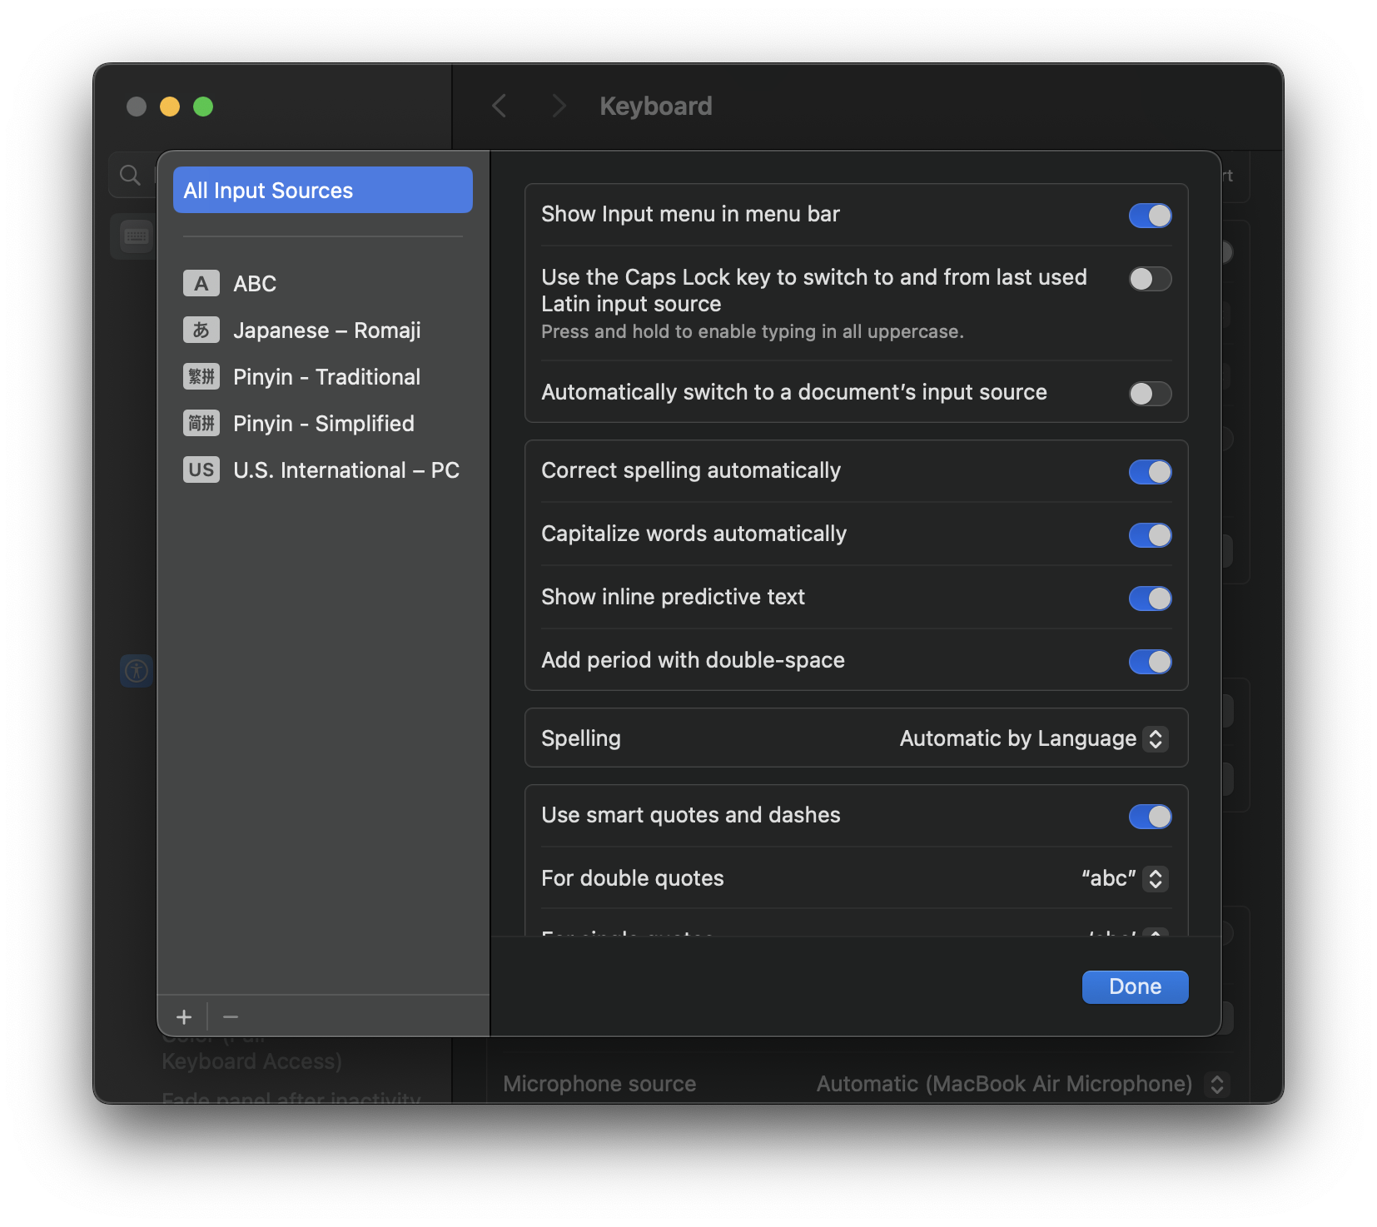Click the minus icon to remove input source
Screen dimensions: 1377x1227
pyautogui.click(x=231, y=1016)
